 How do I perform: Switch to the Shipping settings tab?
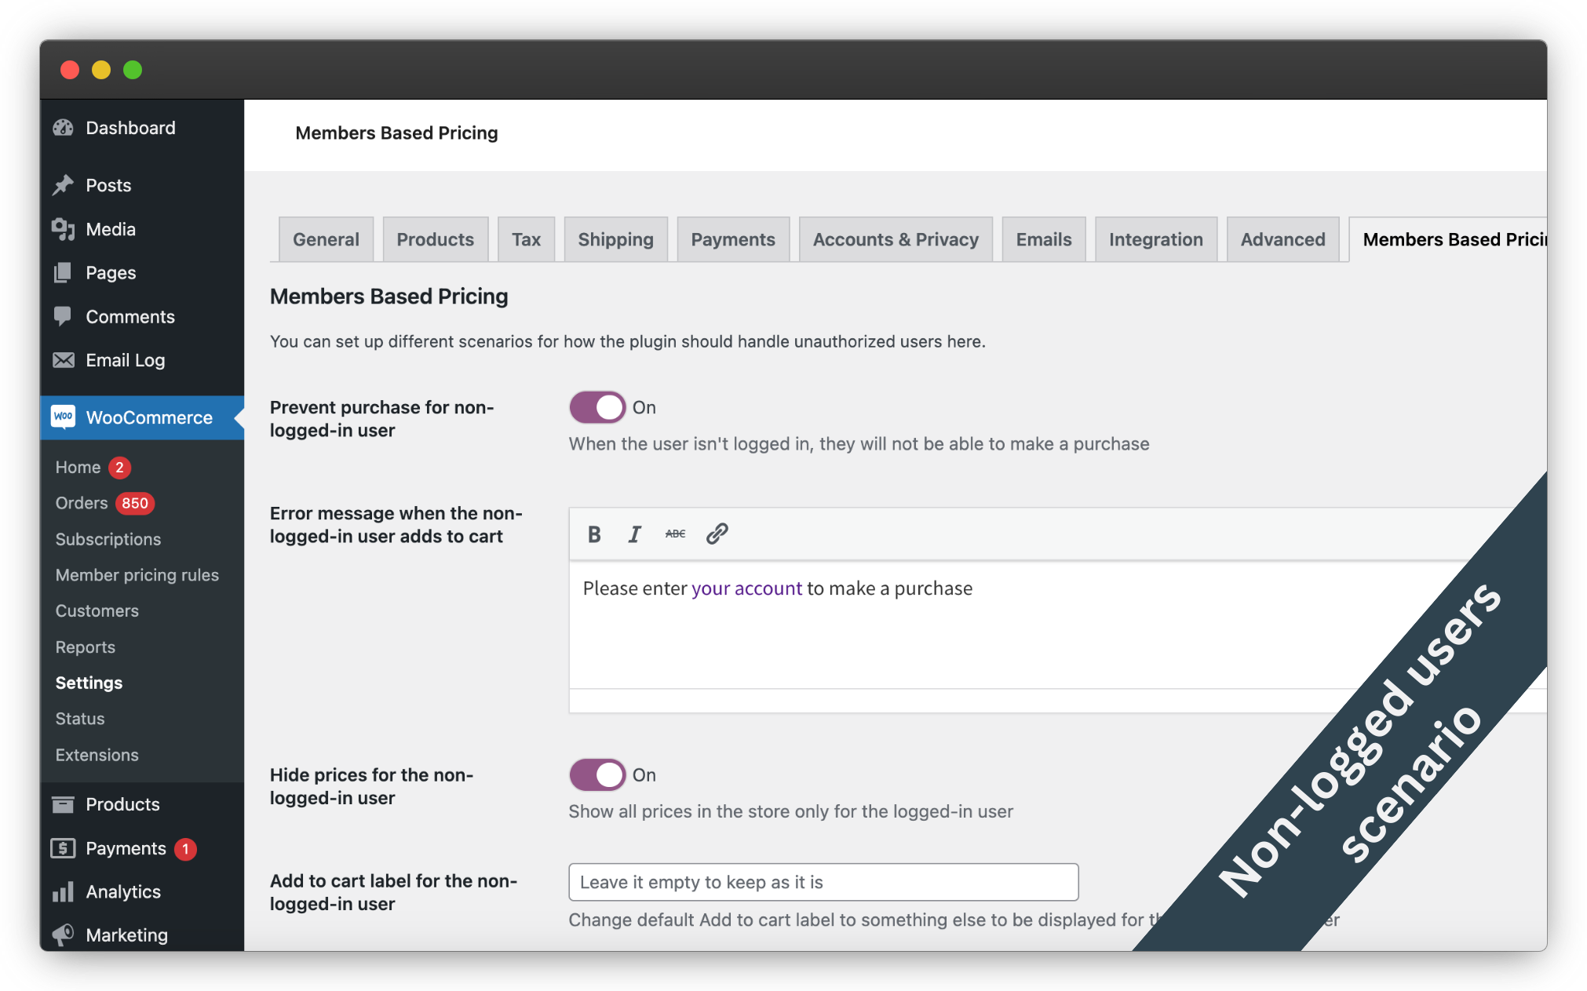(x=615, y=239)
